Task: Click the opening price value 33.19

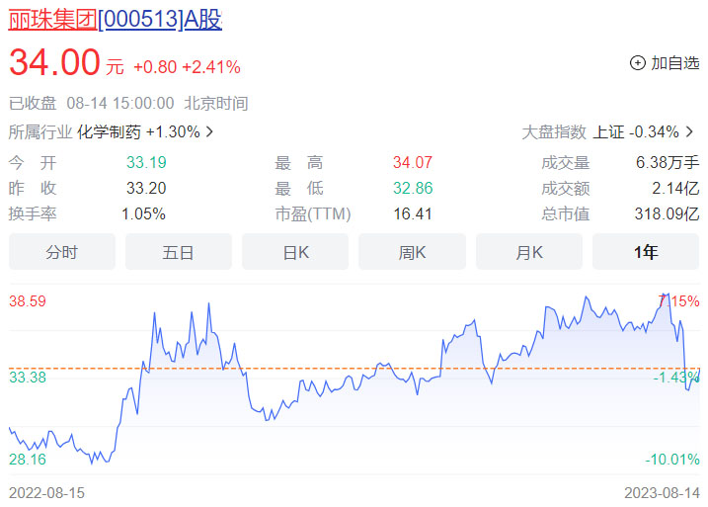Action: point(146,162)
